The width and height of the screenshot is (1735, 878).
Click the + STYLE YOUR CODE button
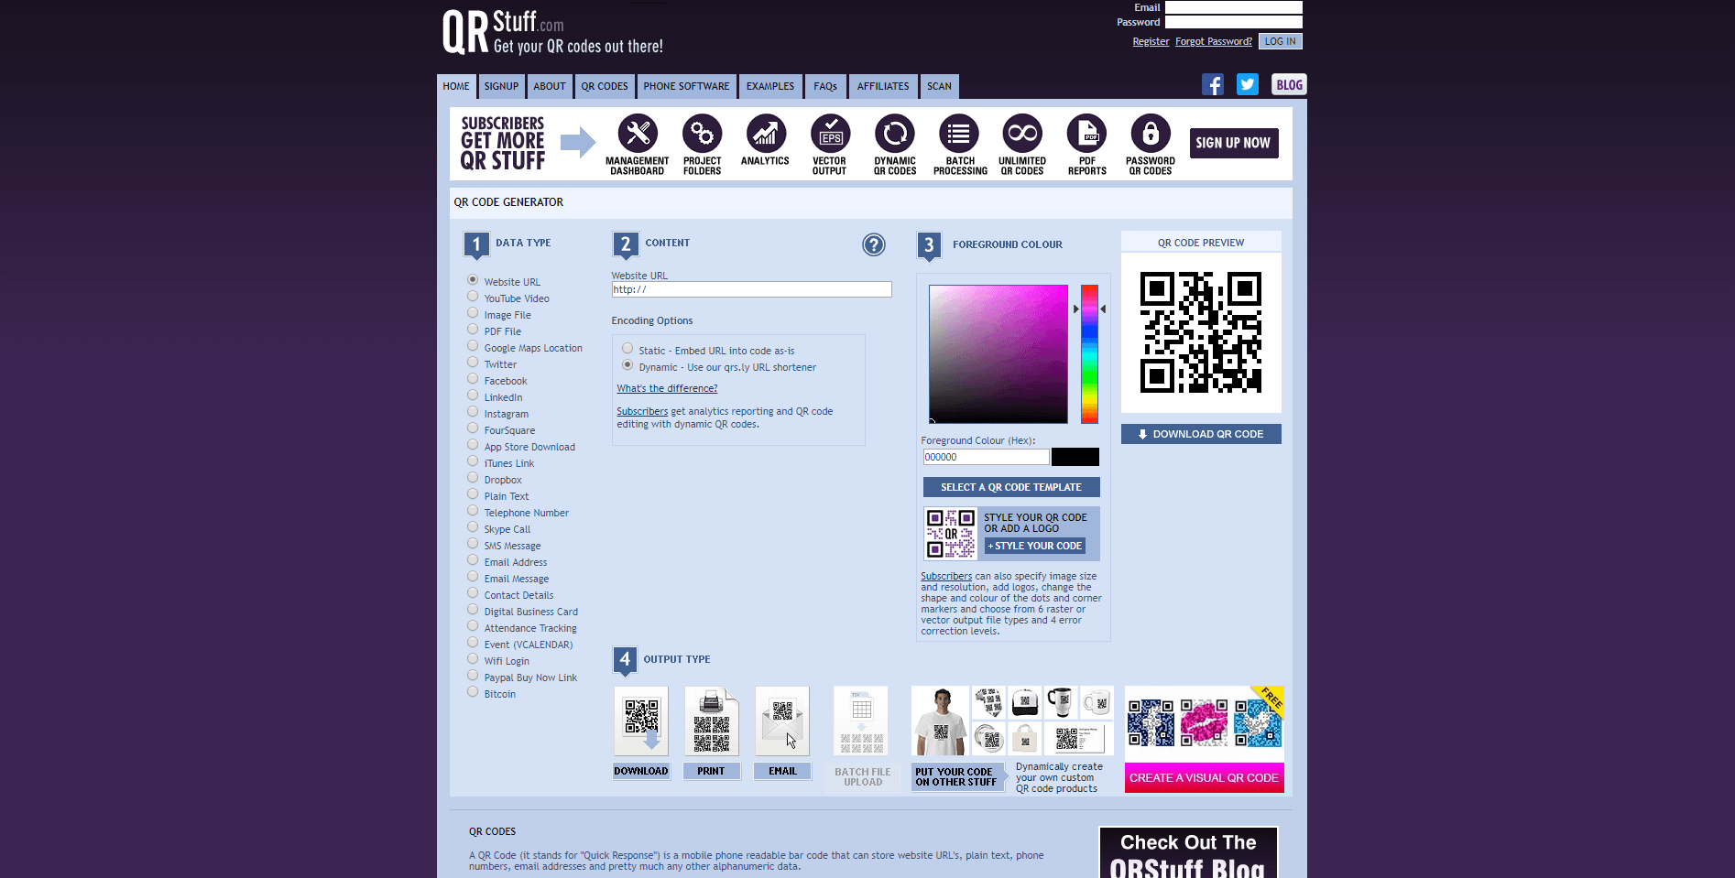pyautogui.click(x=1035, y=546)
